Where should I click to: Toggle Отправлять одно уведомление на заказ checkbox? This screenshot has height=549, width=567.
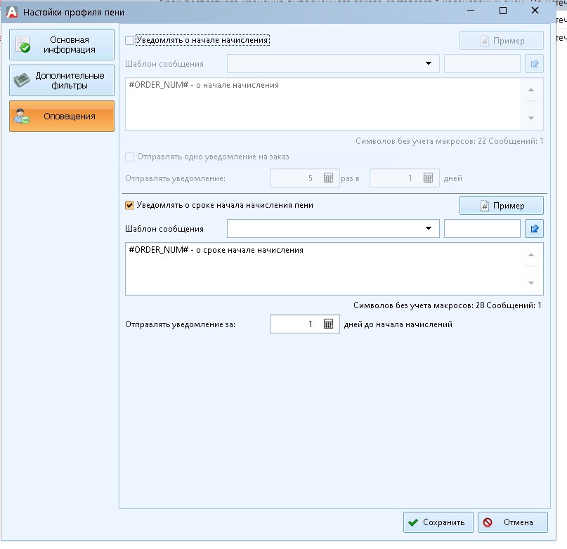click(x=129, y=157)
